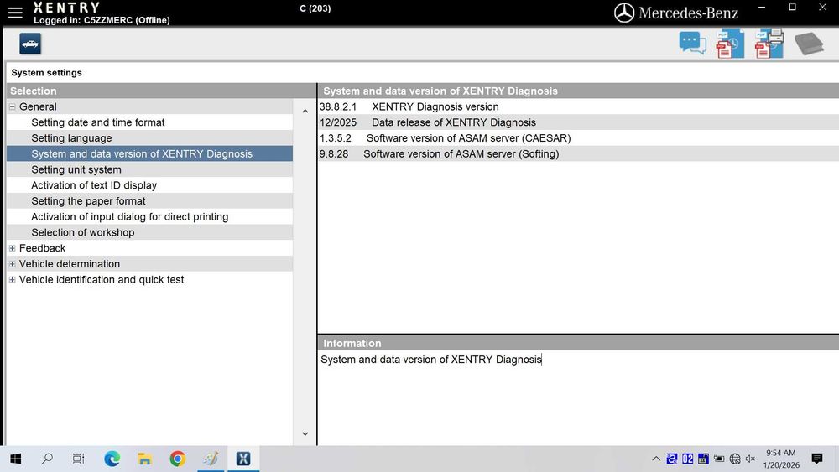Click 'Logged in: C5ZZMERC (Offline)' text
839x472 pixels.
[x=102, y=20]
